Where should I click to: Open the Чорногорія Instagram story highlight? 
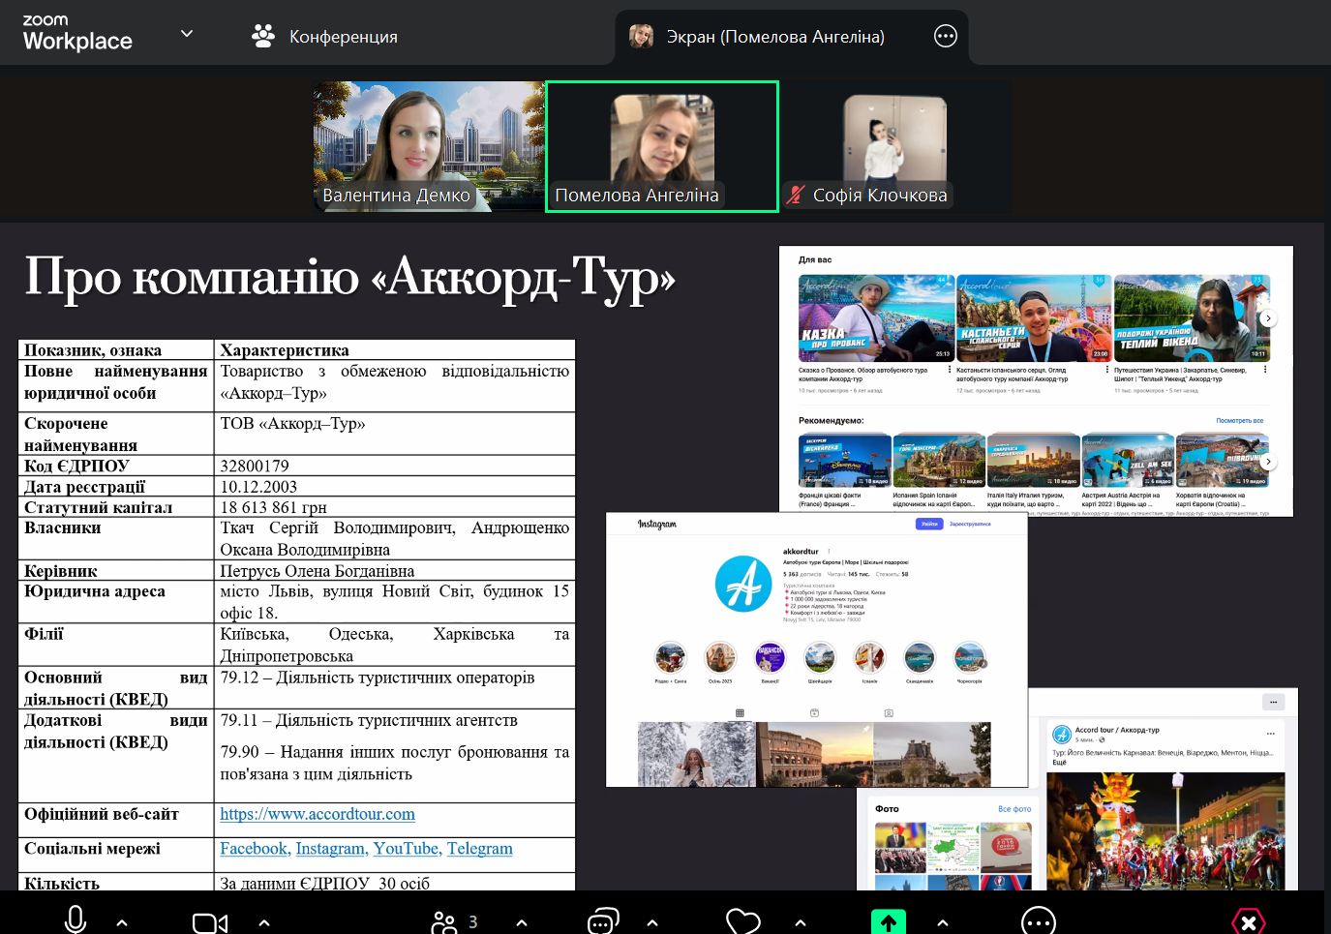(x=969, y=658)
